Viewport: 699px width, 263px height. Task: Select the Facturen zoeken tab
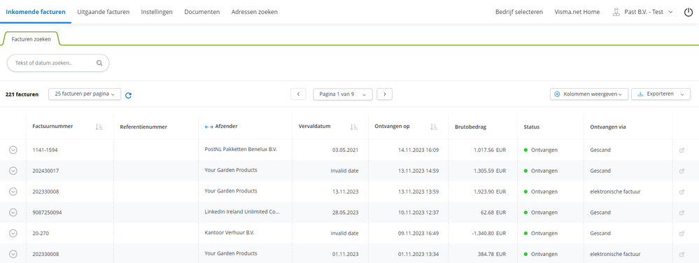[x=31, y=39]
